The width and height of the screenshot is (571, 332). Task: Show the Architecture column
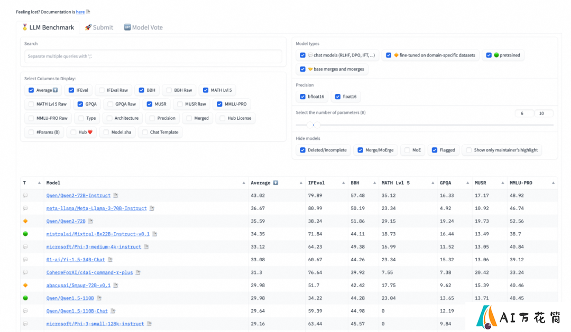point(109,118)
